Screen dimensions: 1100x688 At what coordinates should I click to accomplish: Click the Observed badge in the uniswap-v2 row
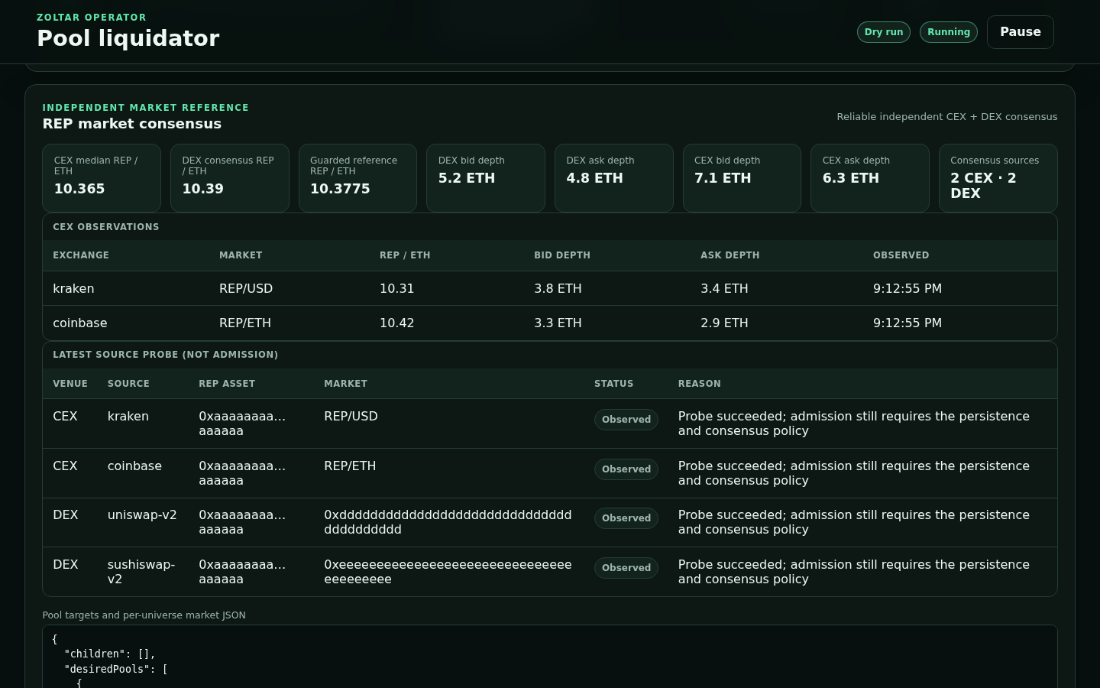(x=626, y=518)
